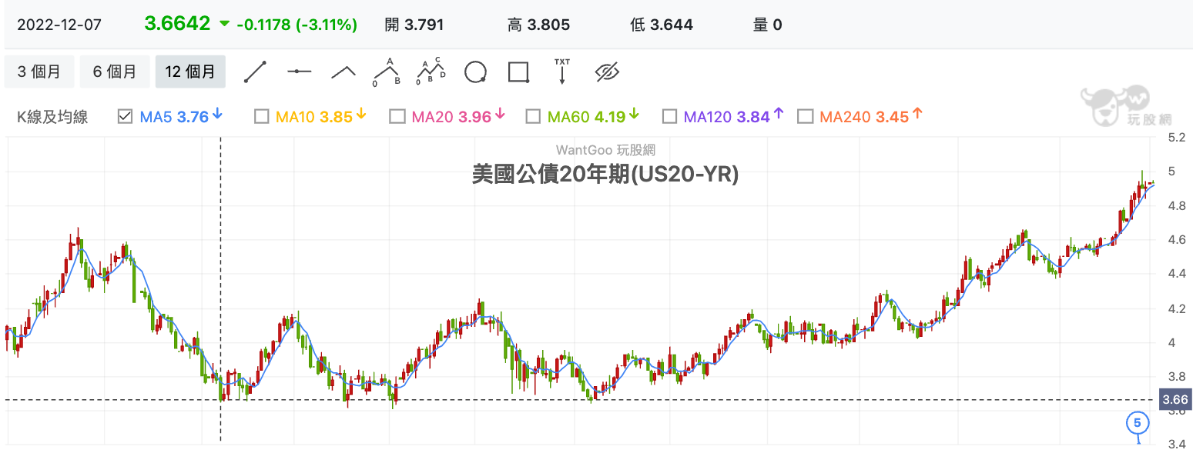Switch to the 3 個月 range tab
This screenshot has width=1193, height=453.
point(39,72)
